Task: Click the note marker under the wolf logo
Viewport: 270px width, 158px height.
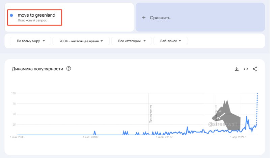Action: (216, 112)
